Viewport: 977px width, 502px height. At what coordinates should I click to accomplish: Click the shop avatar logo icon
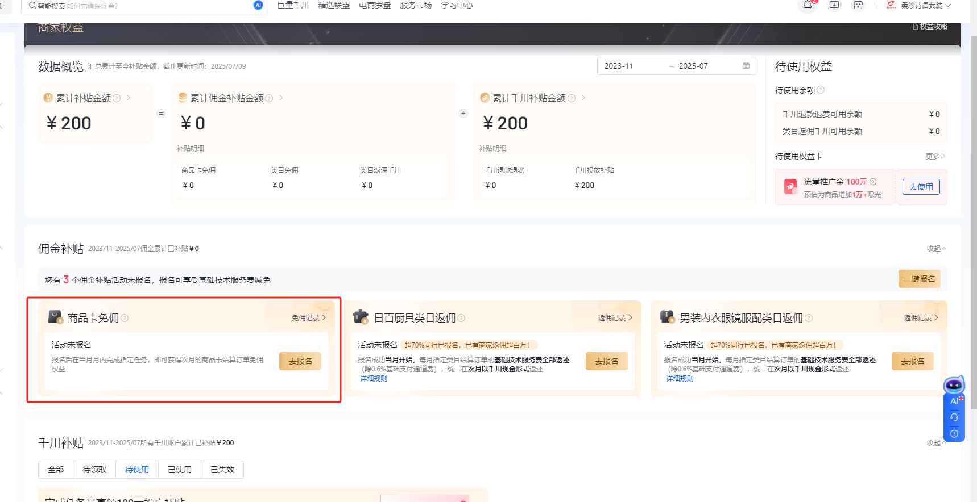click(x=891, y=5)
